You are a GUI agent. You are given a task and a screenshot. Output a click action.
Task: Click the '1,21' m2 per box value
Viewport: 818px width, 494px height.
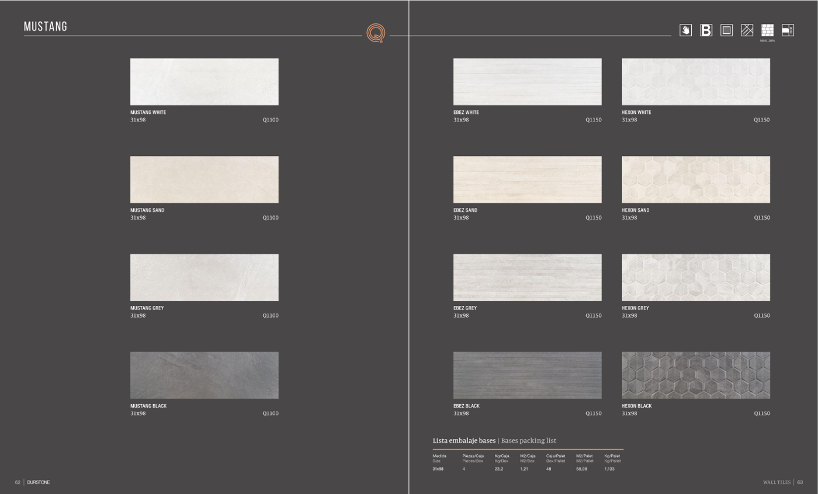click(x=524, y=469)
